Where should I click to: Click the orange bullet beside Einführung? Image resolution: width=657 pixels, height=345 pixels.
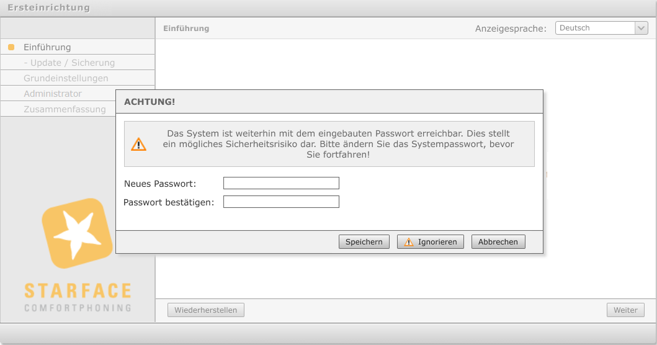pos(11,47)
